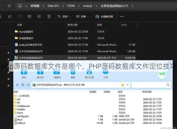
Task: Expand the chevron before 此电脑 in breadcrumb
Action: click(x=26, y=6)
